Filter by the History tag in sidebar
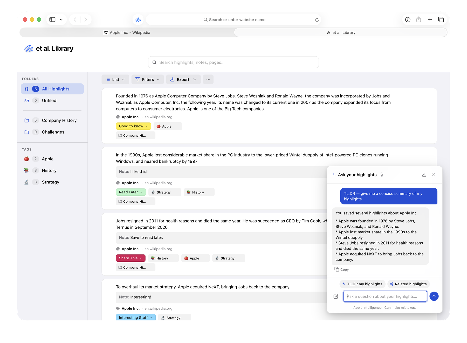Image resolution: width=467 pixels, height=343 pixels. click(52, 170)
